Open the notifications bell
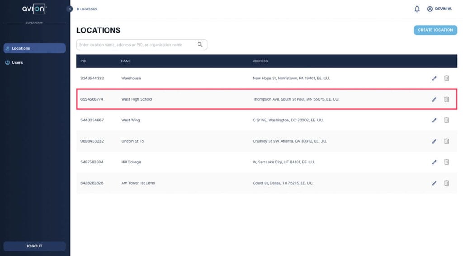Viewport: 463px width, 256px height. click(417, 9)
